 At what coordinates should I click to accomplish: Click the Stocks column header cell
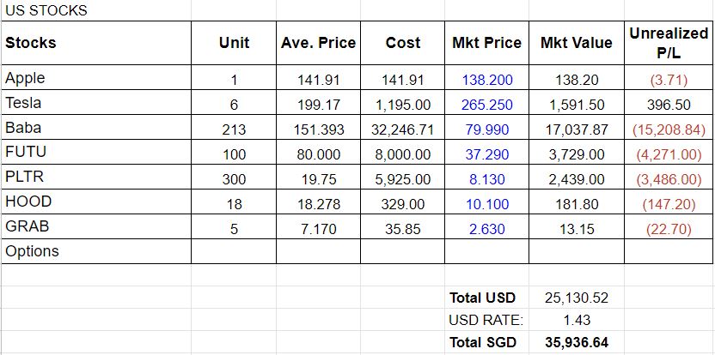[95, 43]
